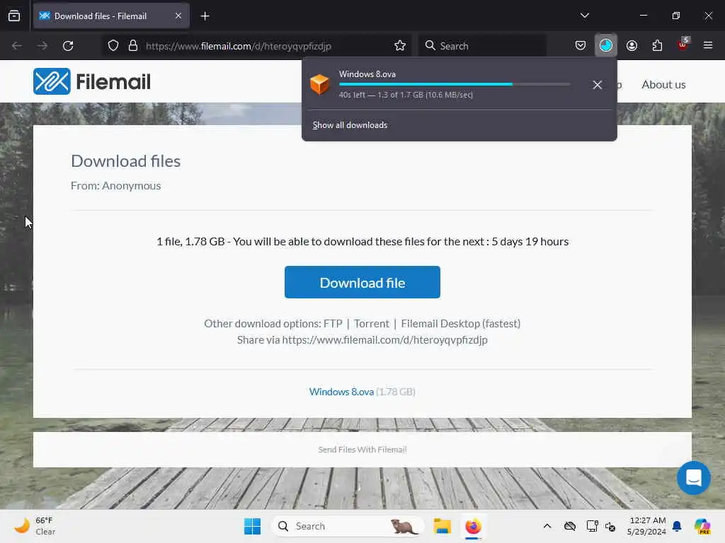Open tracking protection shield icon
This screenshot has width=725, height=543.
(113, 46)
